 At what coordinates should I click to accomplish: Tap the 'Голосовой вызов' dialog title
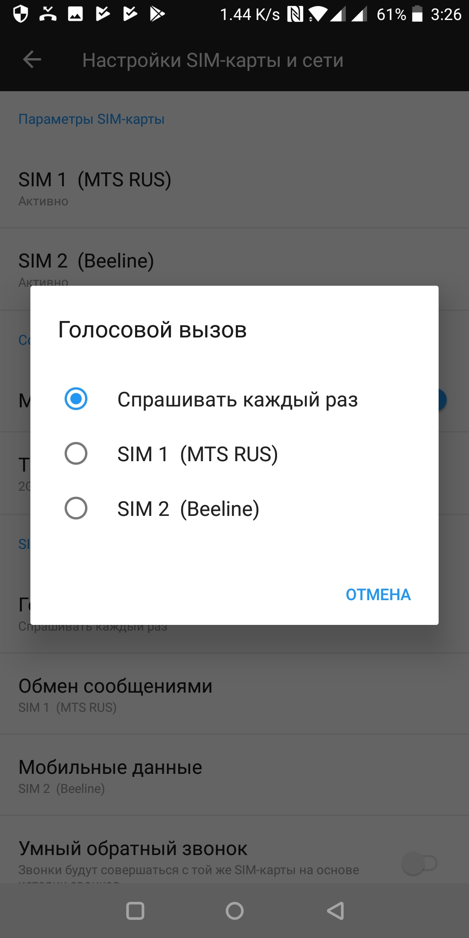coord(152,330)
